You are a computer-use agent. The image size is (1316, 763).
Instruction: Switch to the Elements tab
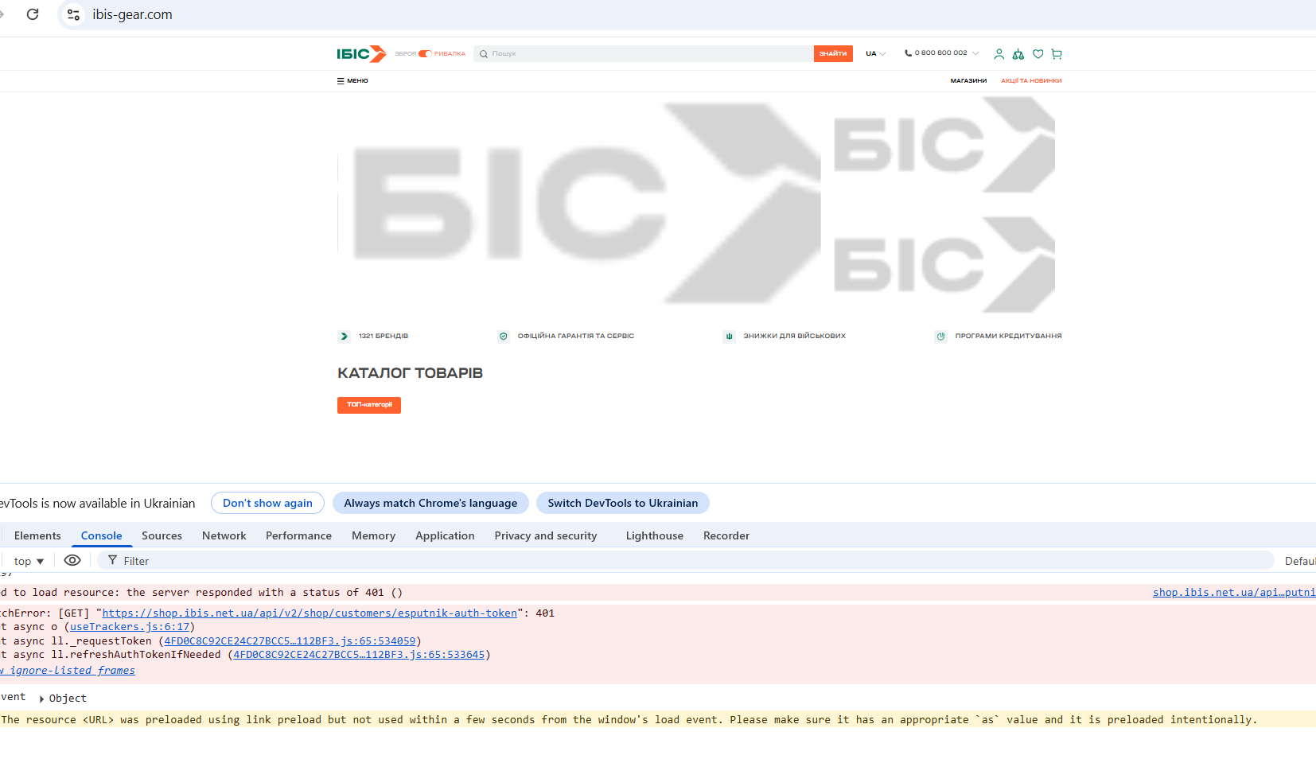(x=37, y=535)
